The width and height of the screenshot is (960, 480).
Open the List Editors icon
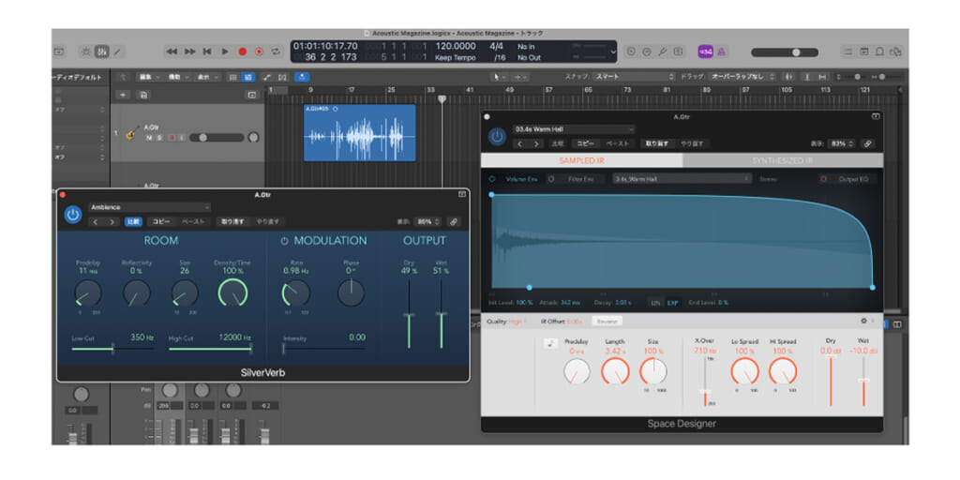click(x=847, y=52)
